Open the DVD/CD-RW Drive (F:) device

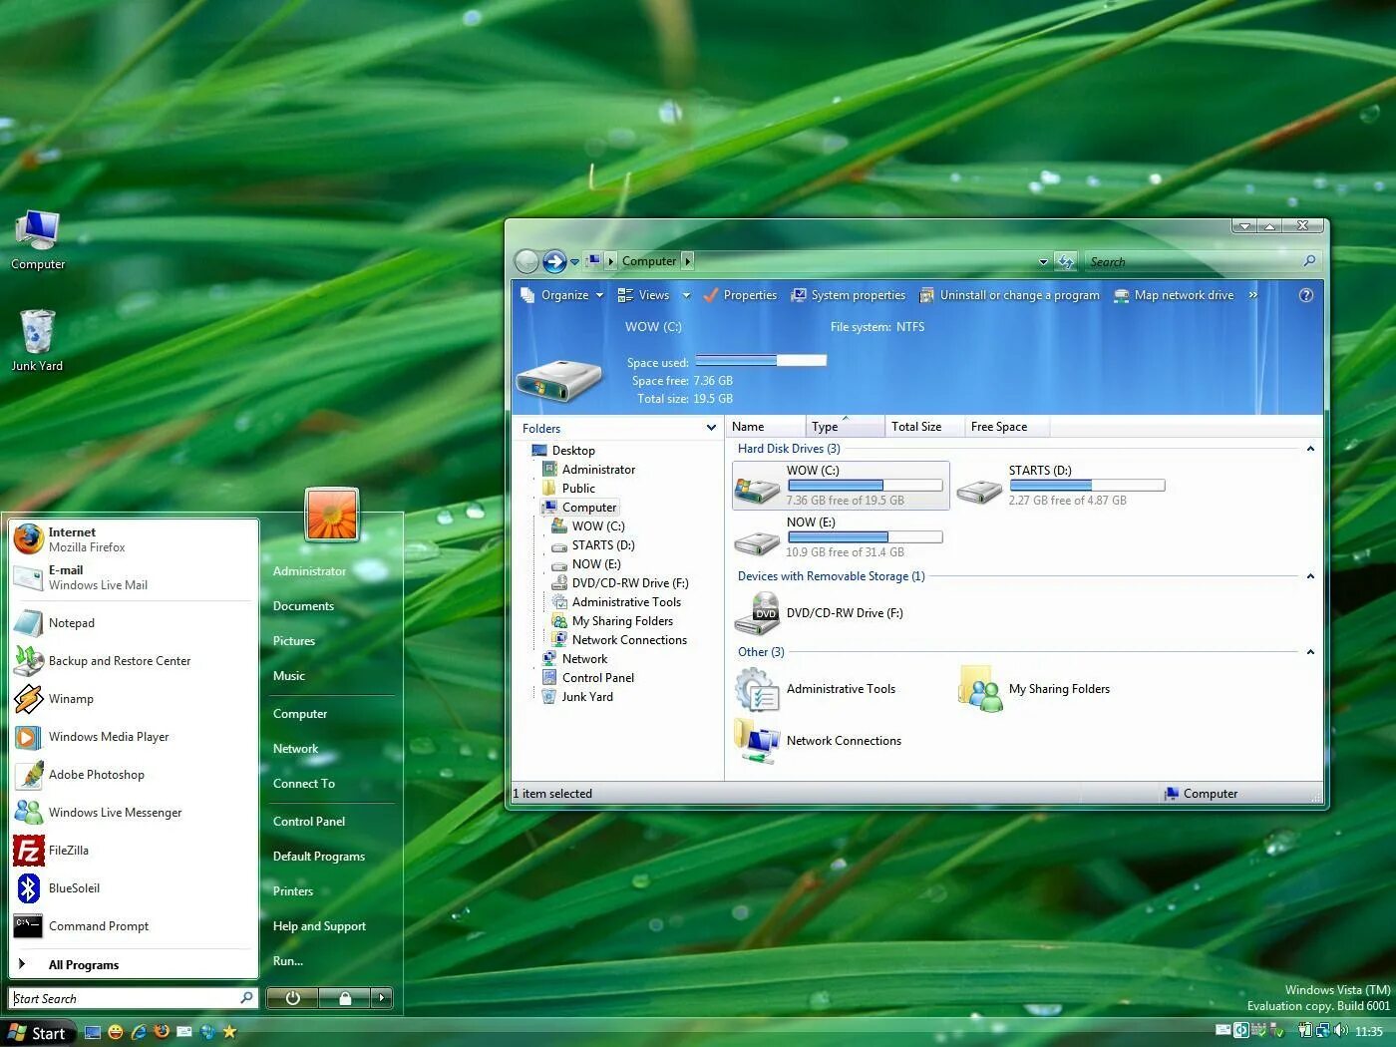coord(844,612)
